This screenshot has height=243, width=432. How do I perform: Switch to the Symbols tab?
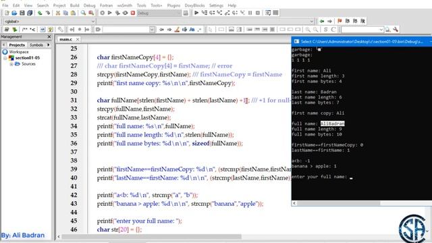point(36,45)
